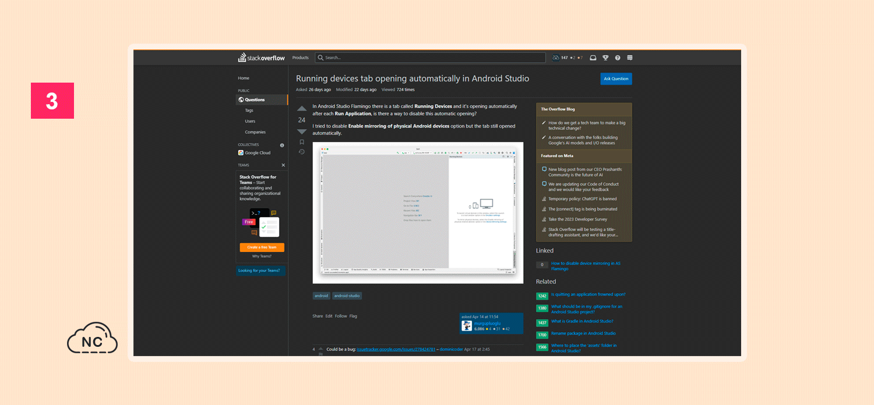
Task: Upvote the question with up arrow
Action: click(x=302, y=109)
